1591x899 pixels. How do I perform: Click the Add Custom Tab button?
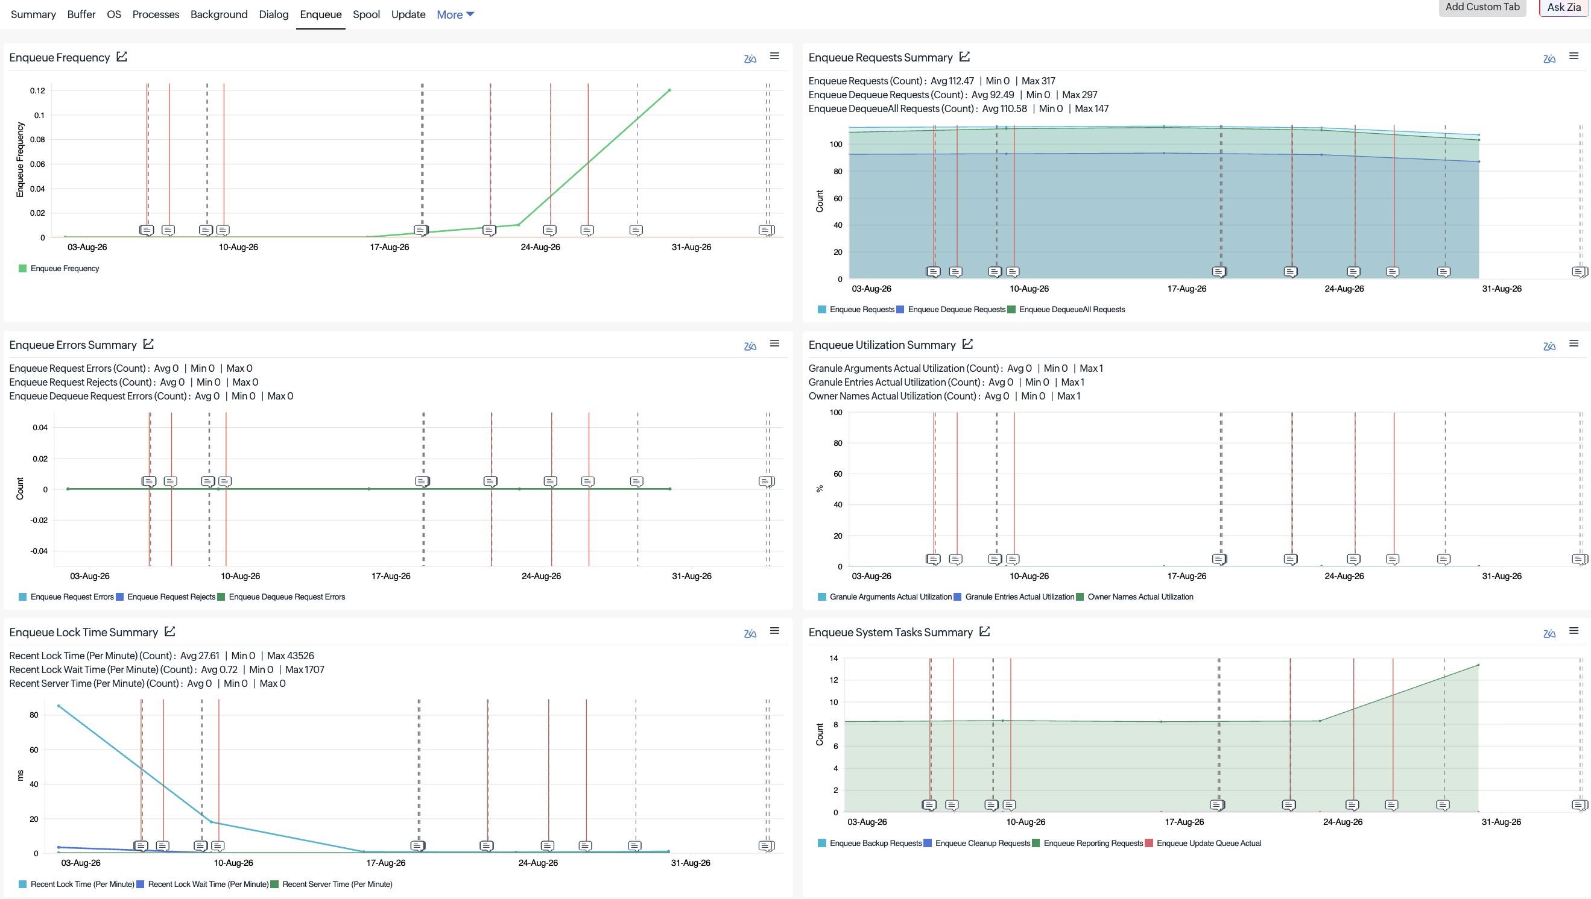pyautogui.click(x=1482, y=7)
